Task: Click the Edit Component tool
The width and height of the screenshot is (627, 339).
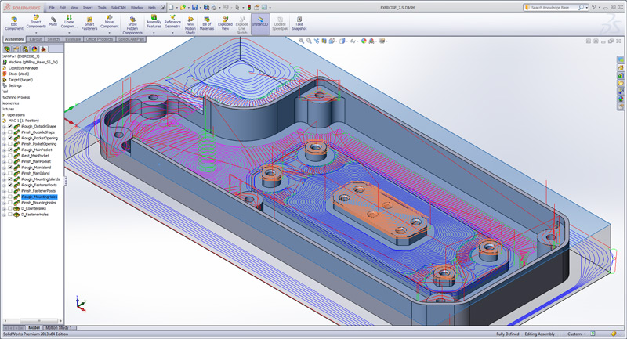Action: [14, 21]
